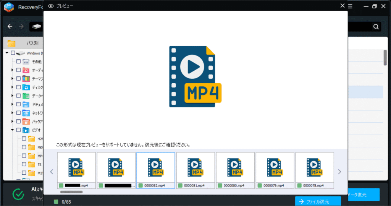Toggle the 0/85 select-all checkbox

(x=56, y=202)
